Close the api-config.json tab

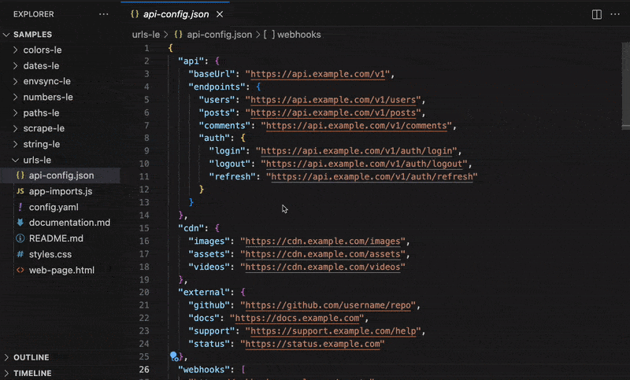coord(220,14)
